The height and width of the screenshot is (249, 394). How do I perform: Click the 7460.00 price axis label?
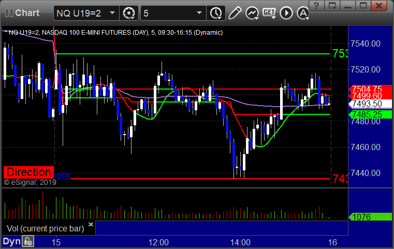pos(366,147)
